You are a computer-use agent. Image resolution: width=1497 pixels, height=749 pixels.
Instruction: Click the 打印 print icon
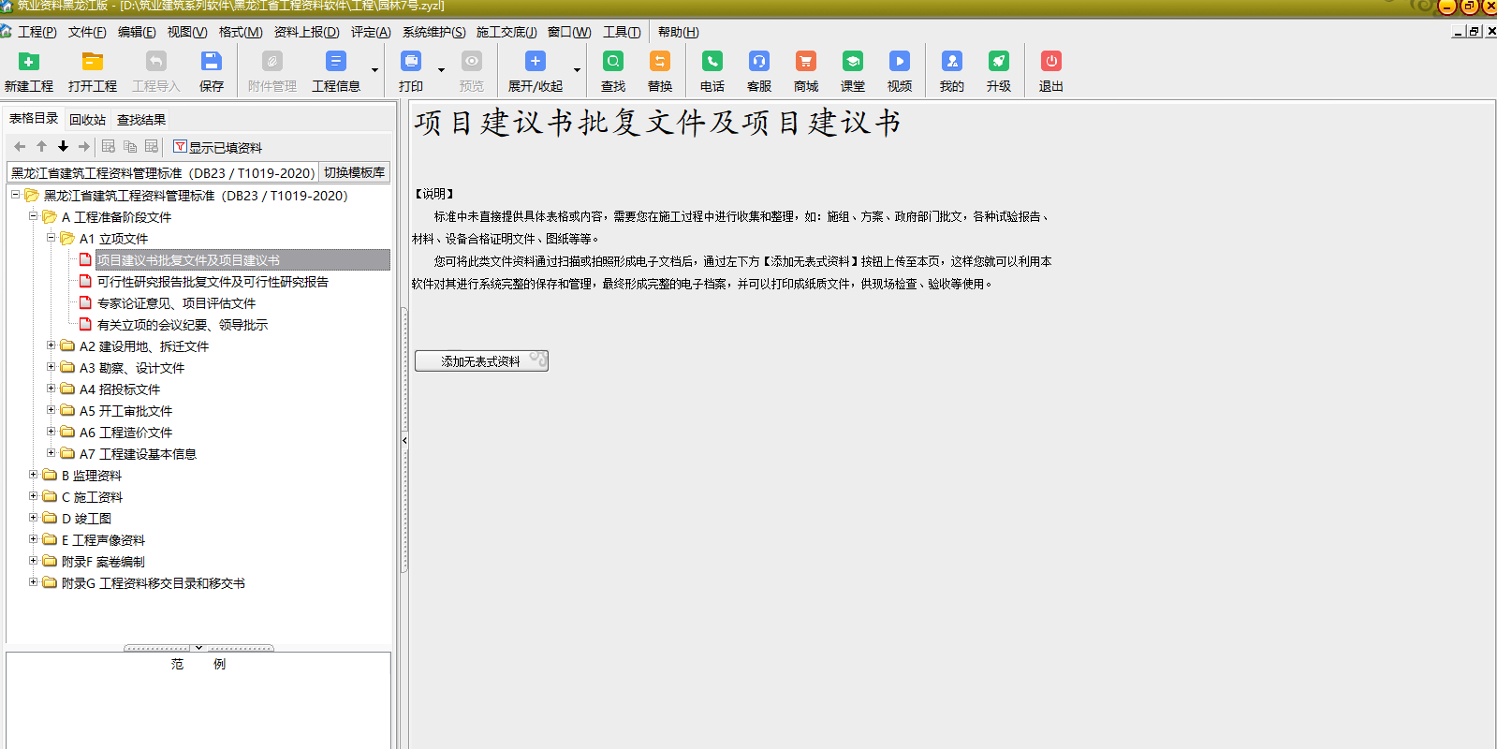(411, 63)
